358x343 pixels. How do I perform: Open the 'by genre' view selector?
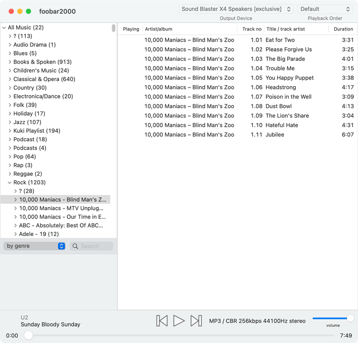pos(34,246)
